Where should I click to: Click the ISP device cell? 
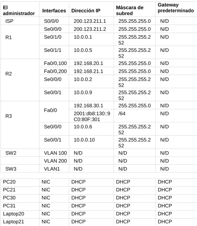[x=20, y=21]
